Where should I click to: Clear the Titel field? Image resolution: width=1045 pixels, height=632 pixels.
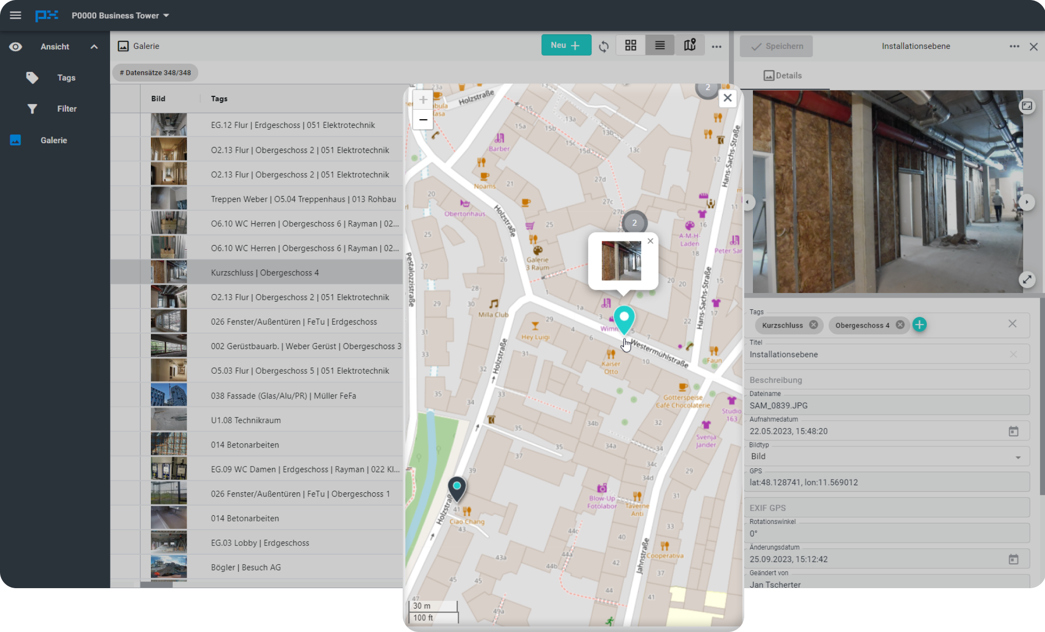click(x=1013, y=354)
